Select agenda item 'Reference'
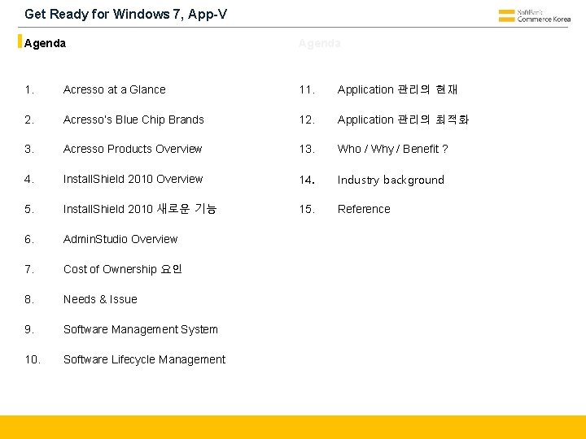The image size is (586, 439). click(x=364, y=209)
